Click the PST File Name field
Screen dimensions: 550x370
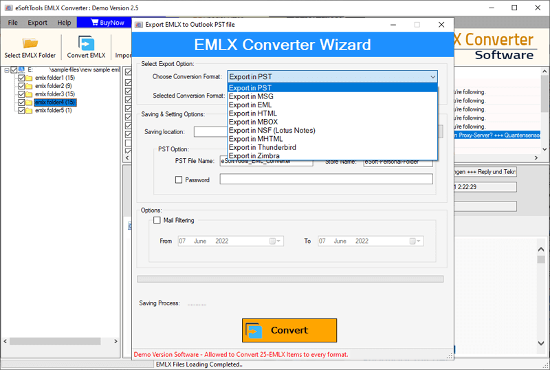[267, 162]
